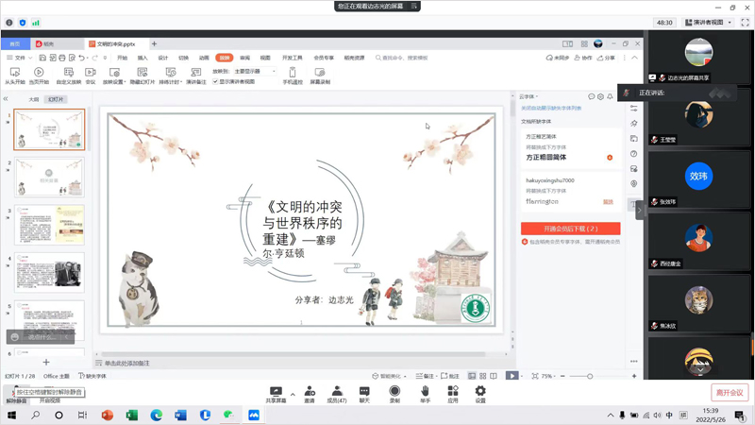Adjust the zoom slider in status bar

pos(590,376)
